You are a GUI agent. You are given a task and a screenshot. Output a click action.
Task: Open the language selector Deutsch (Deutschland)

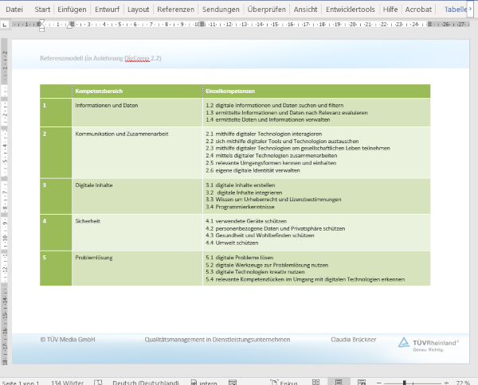[145, 381]
